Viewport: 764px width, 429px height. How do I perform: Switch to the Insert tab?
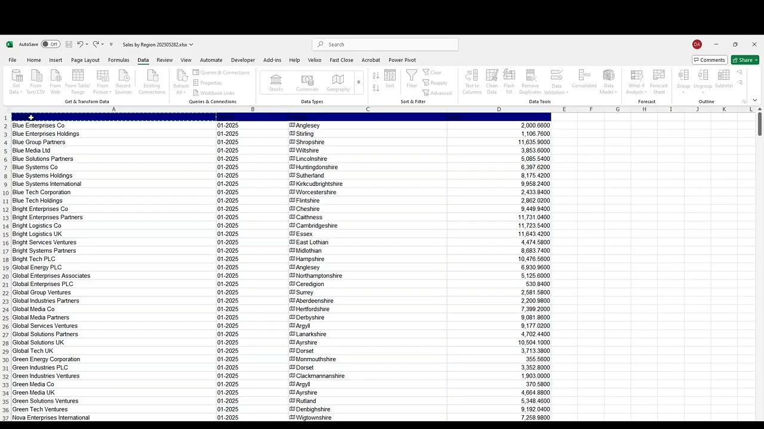(x=56, y=60)
